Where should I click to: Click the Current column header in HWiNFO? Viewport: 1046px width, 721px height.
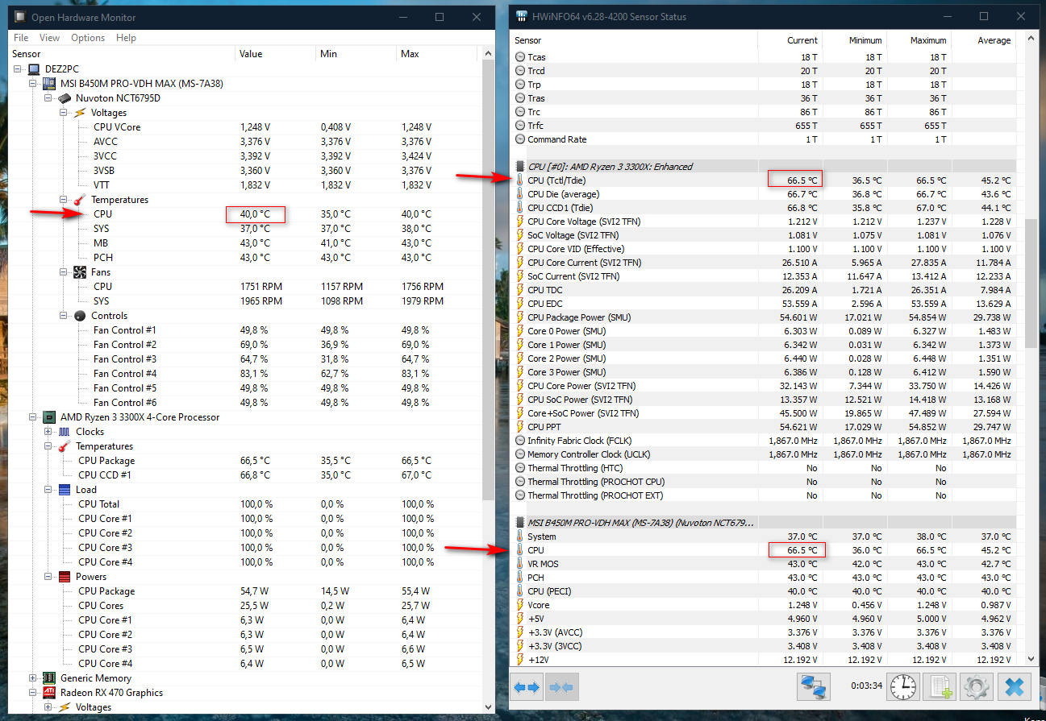click(x=791, y=40)
